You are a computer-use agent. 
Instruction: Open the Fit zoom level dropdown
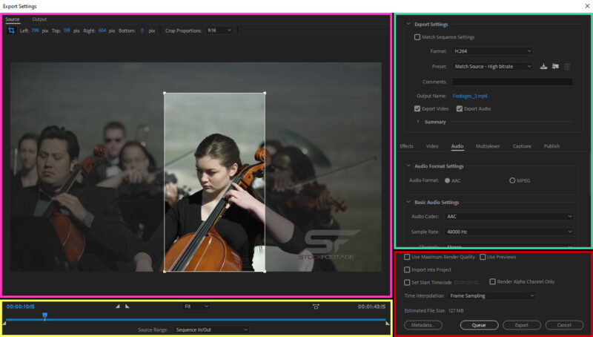click(196, 307)
